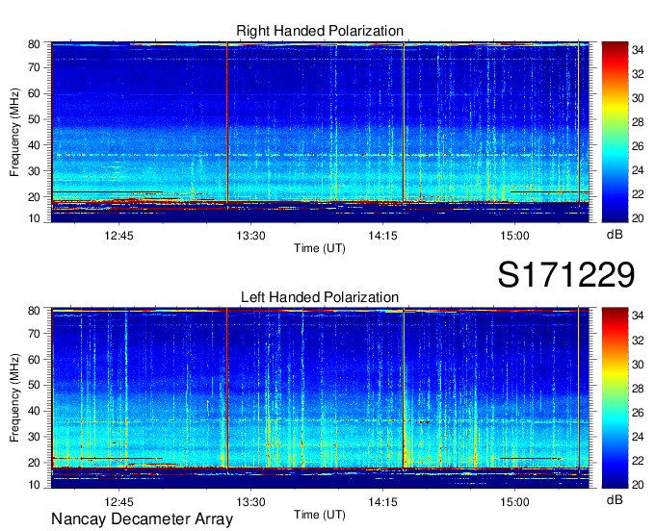Click the 20 MHz tick of Right Handed plot
Image resolution: width=655 pixels, height=531 pixels.
(x=34, y=197)
